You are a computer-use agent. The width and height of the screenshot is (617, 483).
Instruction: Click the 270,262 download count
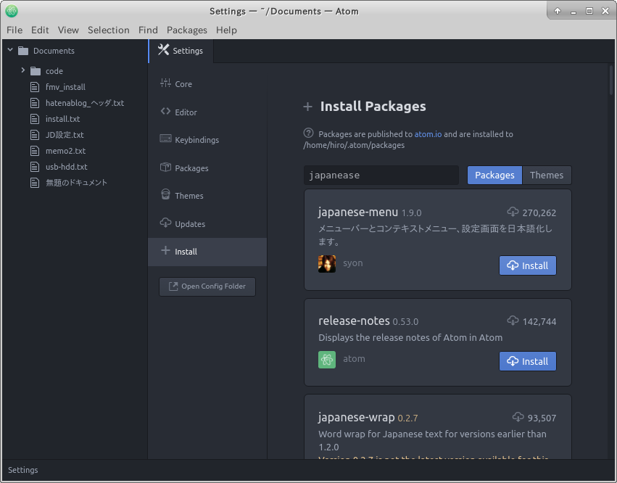(539, 213)
